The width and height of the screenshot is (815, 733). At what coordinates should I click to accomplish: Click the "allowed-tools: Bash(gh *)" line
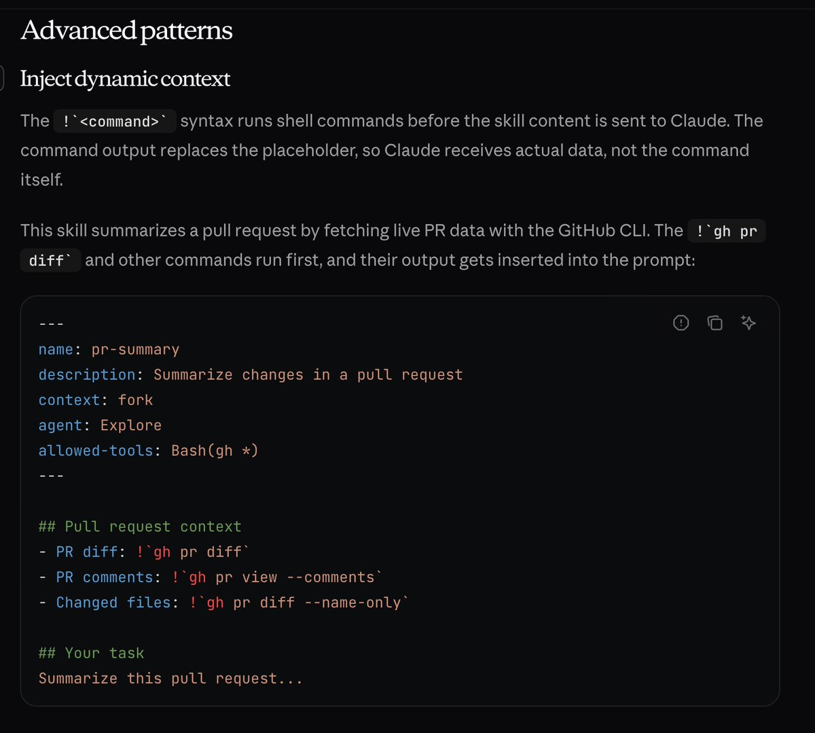click(x=148, y=450)
